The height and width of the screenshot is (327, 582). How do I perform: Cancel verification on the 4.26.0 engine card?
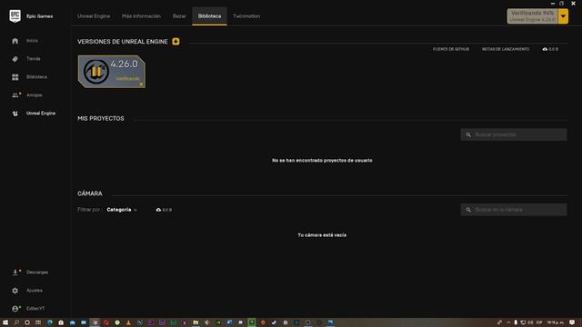[x=141, y=84]
